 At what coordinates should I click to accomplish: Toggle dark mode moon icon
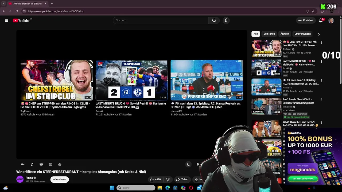pos(188,165)
